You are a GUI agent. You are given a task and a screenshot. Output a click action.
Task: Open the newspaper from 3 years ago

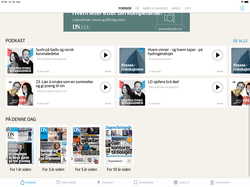tap(53, 145)
